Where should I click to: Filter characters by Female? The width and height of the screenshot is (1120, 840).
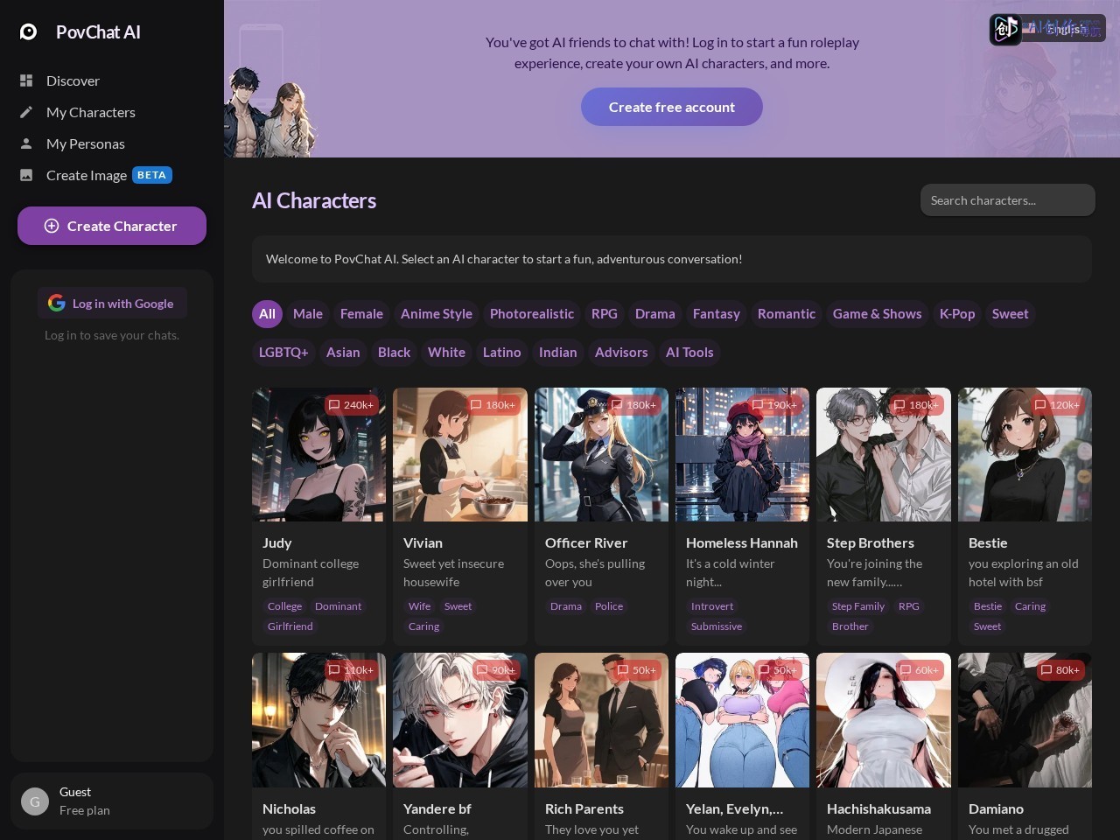(361, 313)
